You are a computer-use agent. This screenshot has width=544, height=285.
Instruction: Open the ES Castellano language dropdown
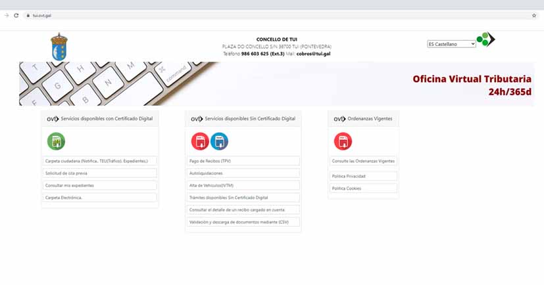(451, 44)
